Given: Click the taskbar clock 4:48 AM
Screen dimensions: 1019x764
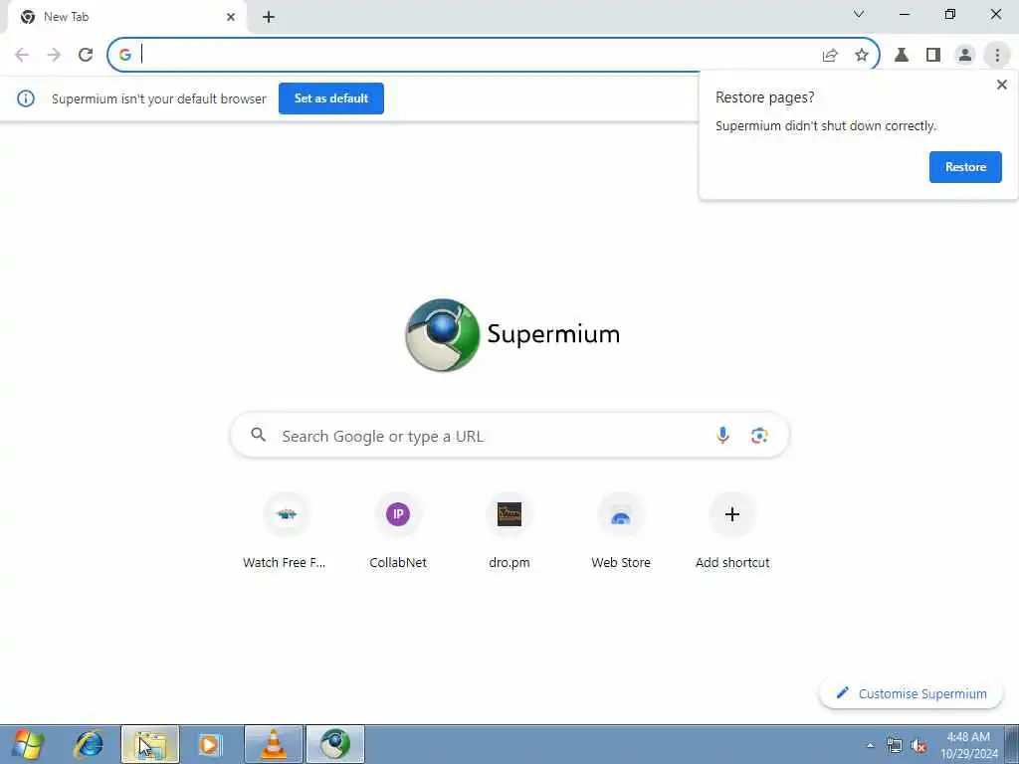Looking at the screenshot, I should tap(968, 744).
